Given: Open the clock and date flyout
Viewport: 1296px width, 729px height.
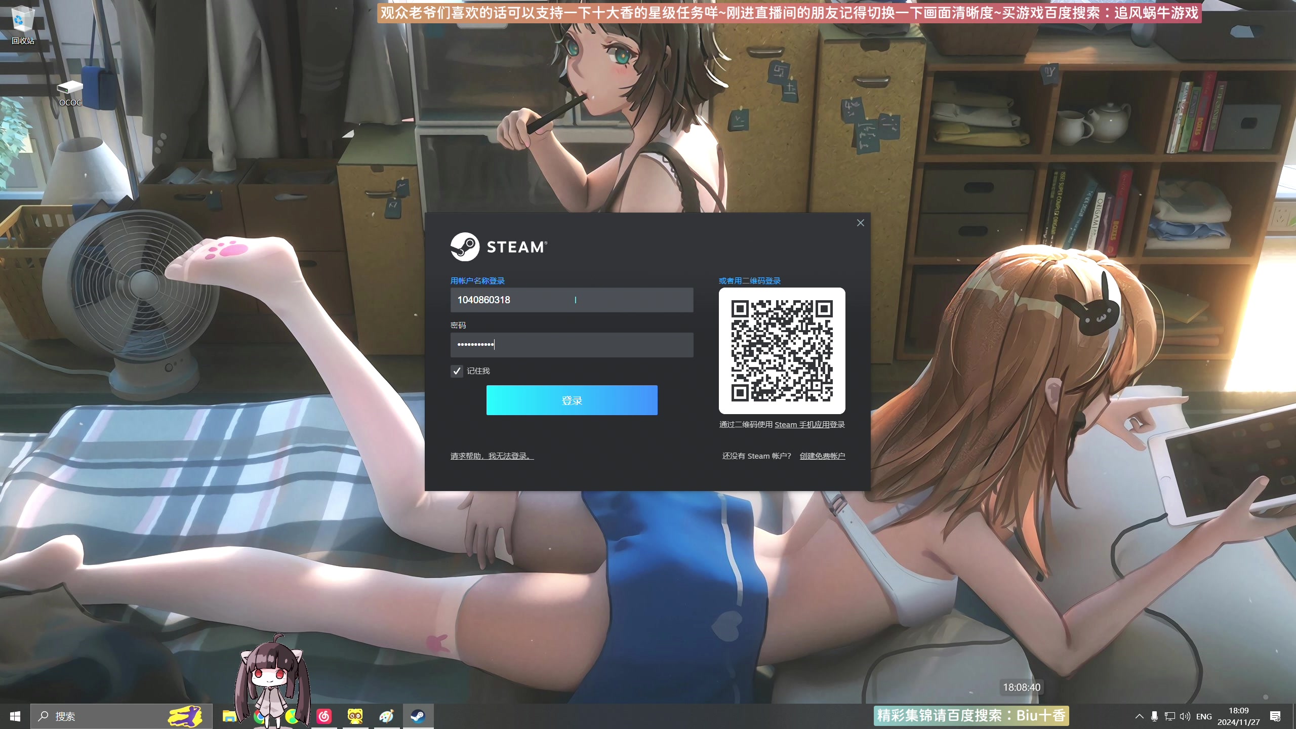Looking at the screenshot, I should click(x=1238, y=716).
